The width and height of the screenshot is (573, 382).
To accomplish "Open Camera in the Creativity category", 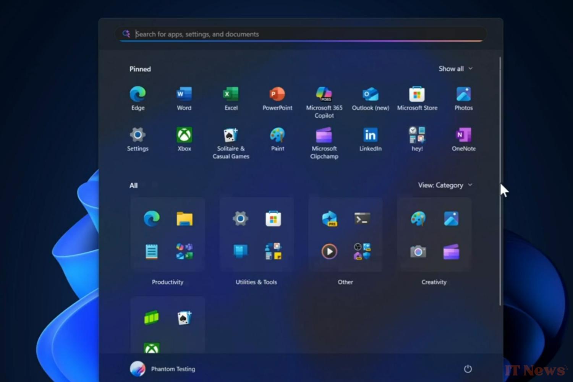I will coord(418,252).
